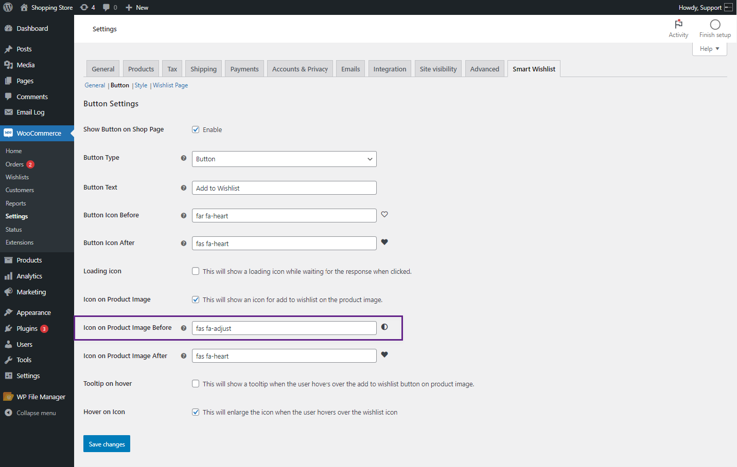
Task: Click Icon on Product Image After field
Action: [284, 356]
